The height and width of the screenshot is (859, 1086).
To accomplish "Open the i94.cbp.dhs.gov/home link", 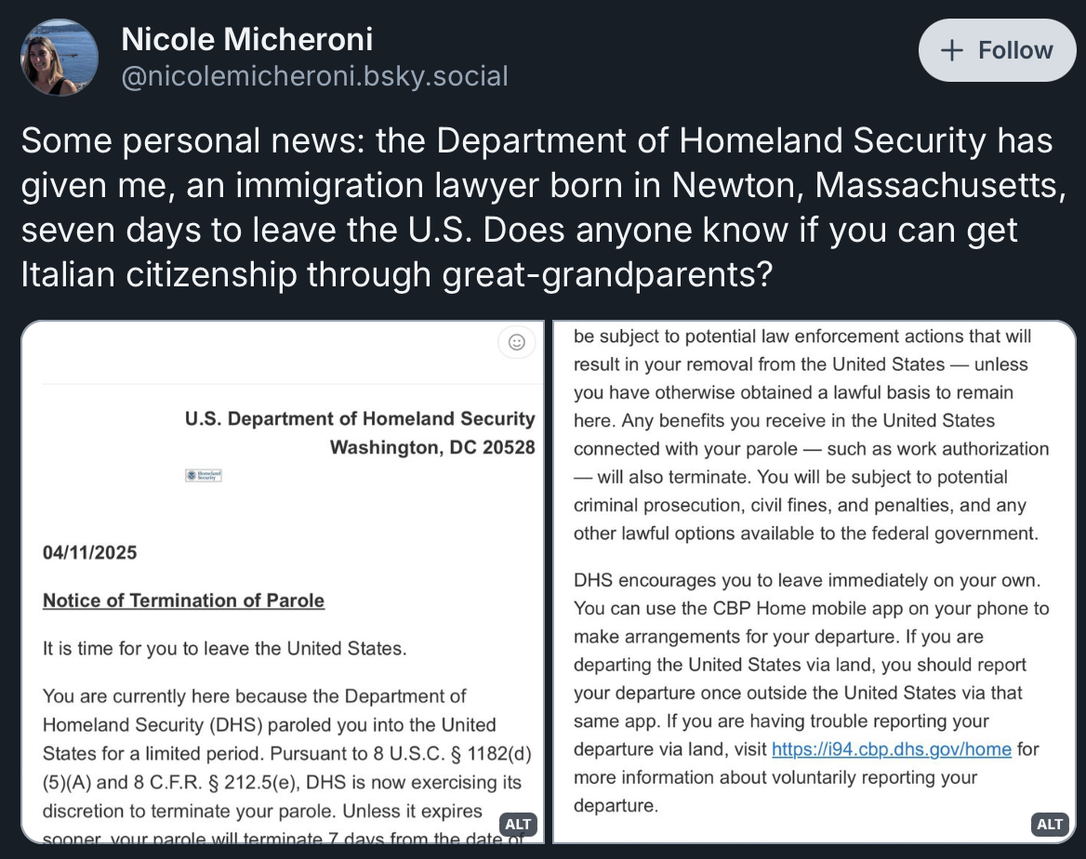I will [x=891, y=749].
